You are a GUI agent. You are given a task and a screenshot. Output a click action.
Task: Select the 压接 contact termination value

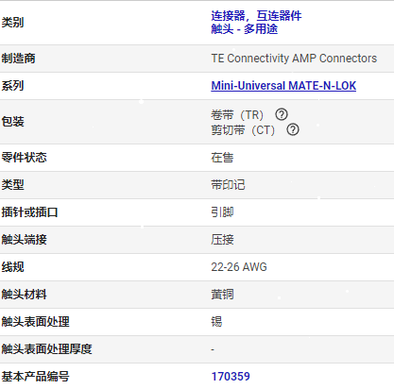pos(222,240)
